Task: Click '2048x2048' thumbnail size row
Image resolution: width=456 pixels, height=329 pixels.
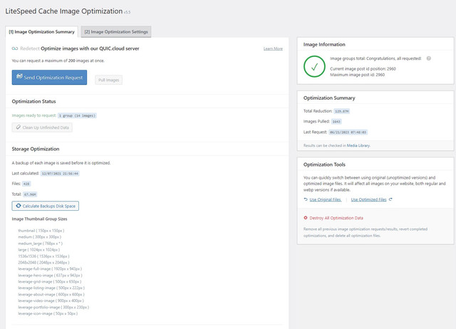Action: click(x=43, y=263)
